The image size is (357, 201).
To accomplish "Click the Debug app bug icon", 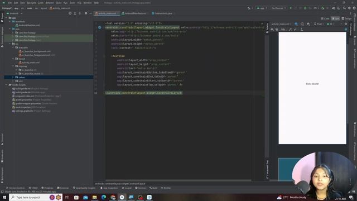I will pyautogui.click(x=305, y=8).
